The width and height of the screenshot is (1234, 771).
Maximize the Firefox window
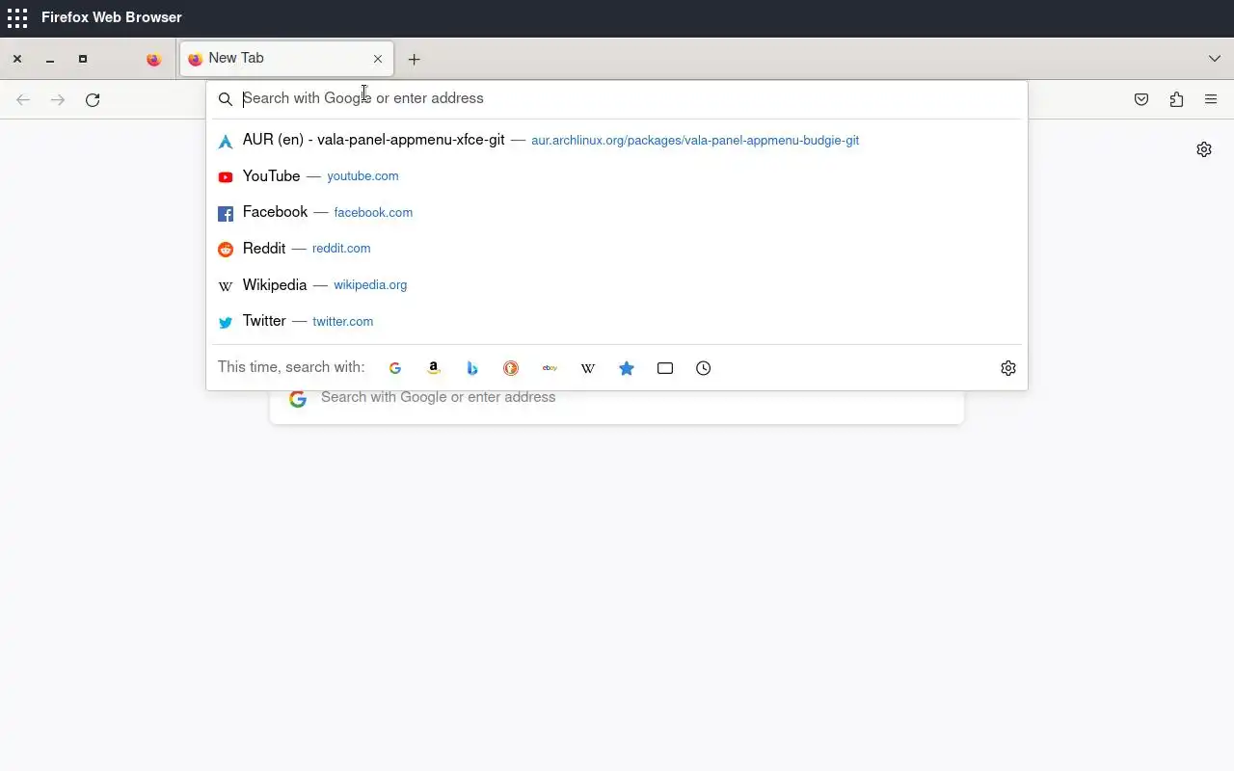[83, 59]
